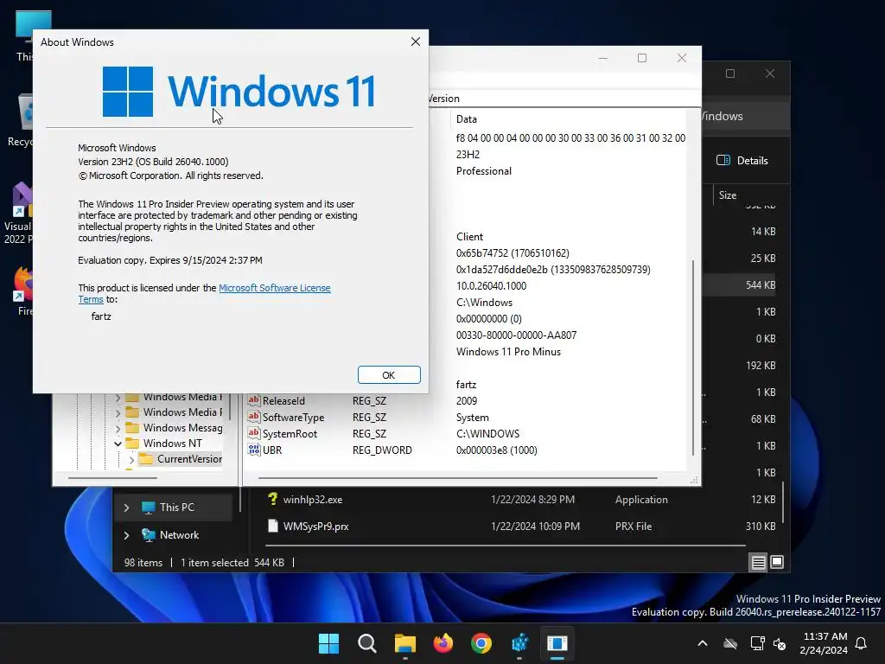
Task: Click the WMSysPr9.prx file icon
Action: (x=272, y=527)
